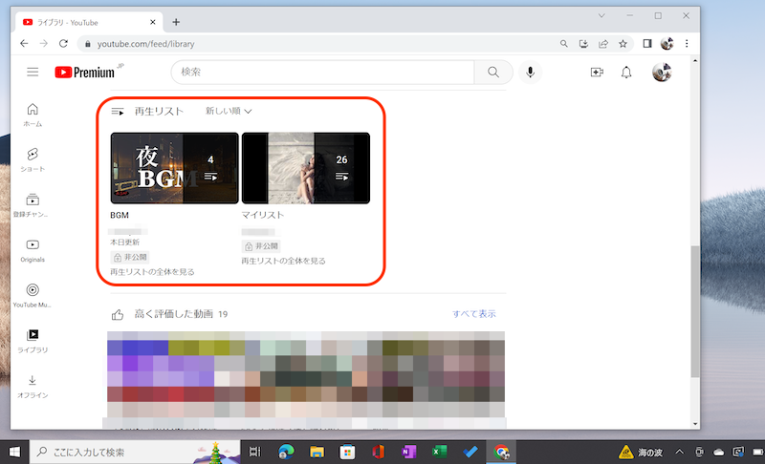
Task: Click the search magnifier button
Action: point(493,73)
